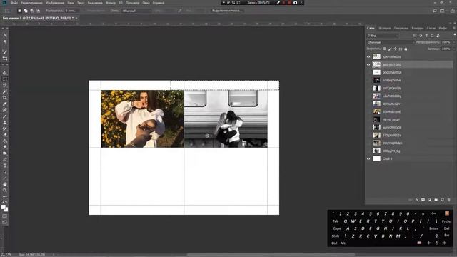The image size is (457, 257).
Task: Click the Quick Mask mode icon
Action: tap(5, 216)
